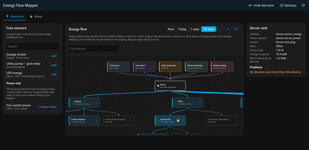This screenshot has width=309, height=150.
Task: Add the Garage socket sensor
Action: [54, 56]
